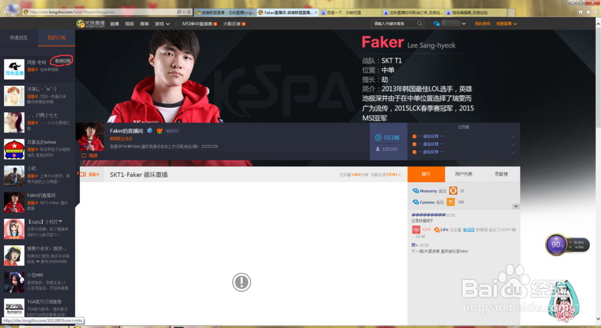Click the browser tools gear icon
601x328 pixels.
[x=596, y=12]
